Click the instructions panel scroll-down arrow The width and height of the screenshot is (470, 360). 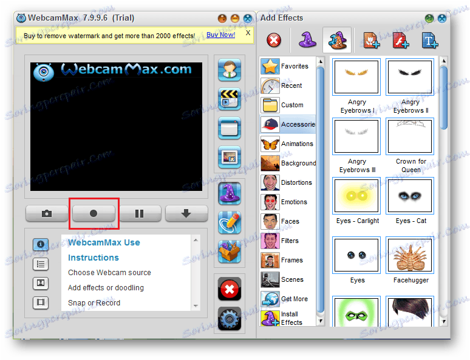point(196,306)
